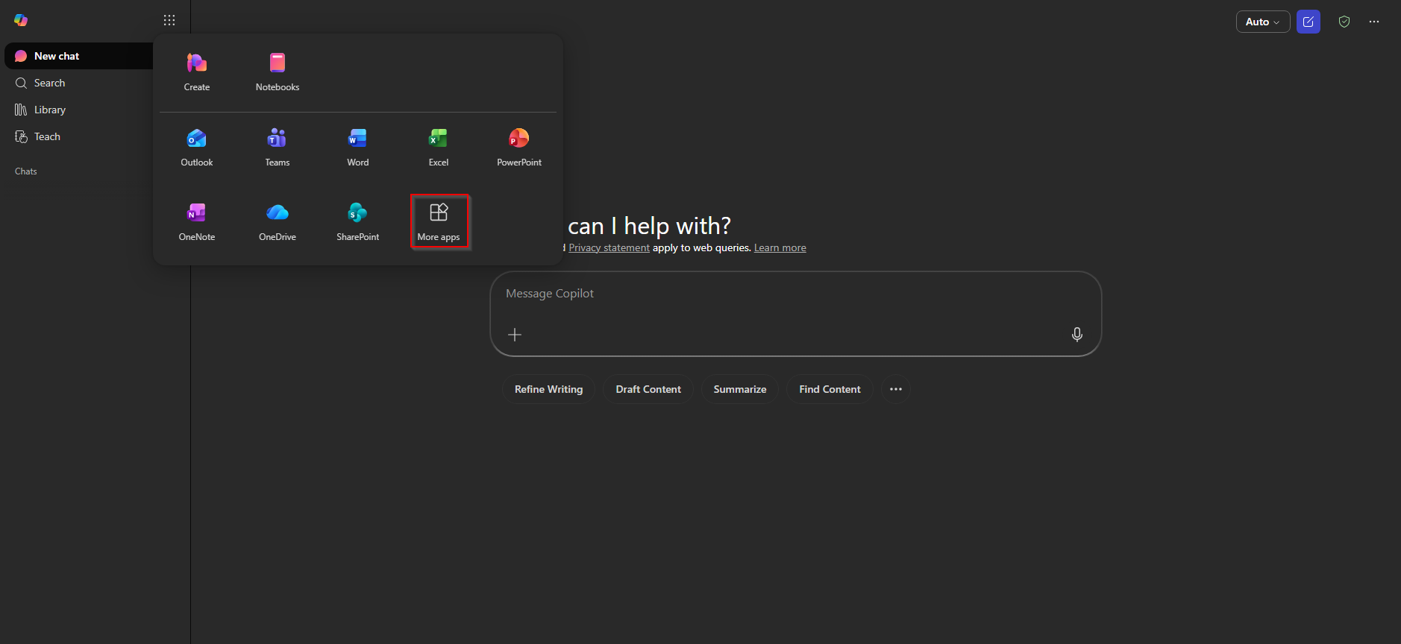Click the shield protection icon
This screenshot has height=644, width=1401.
(x=1344, y=22)
